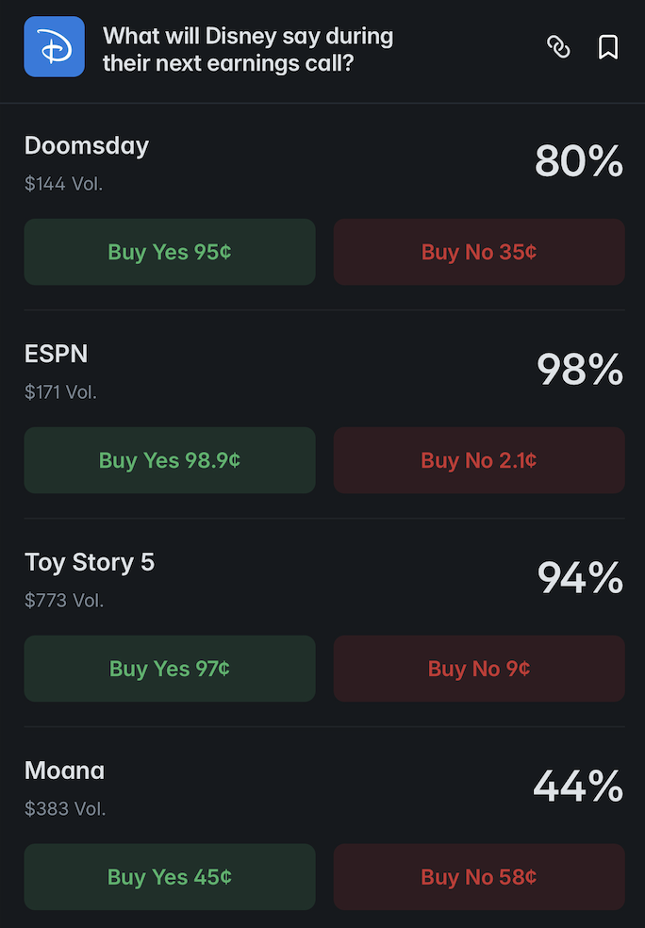Buy No 9¢ on Toy Story 5

point(479,669)
